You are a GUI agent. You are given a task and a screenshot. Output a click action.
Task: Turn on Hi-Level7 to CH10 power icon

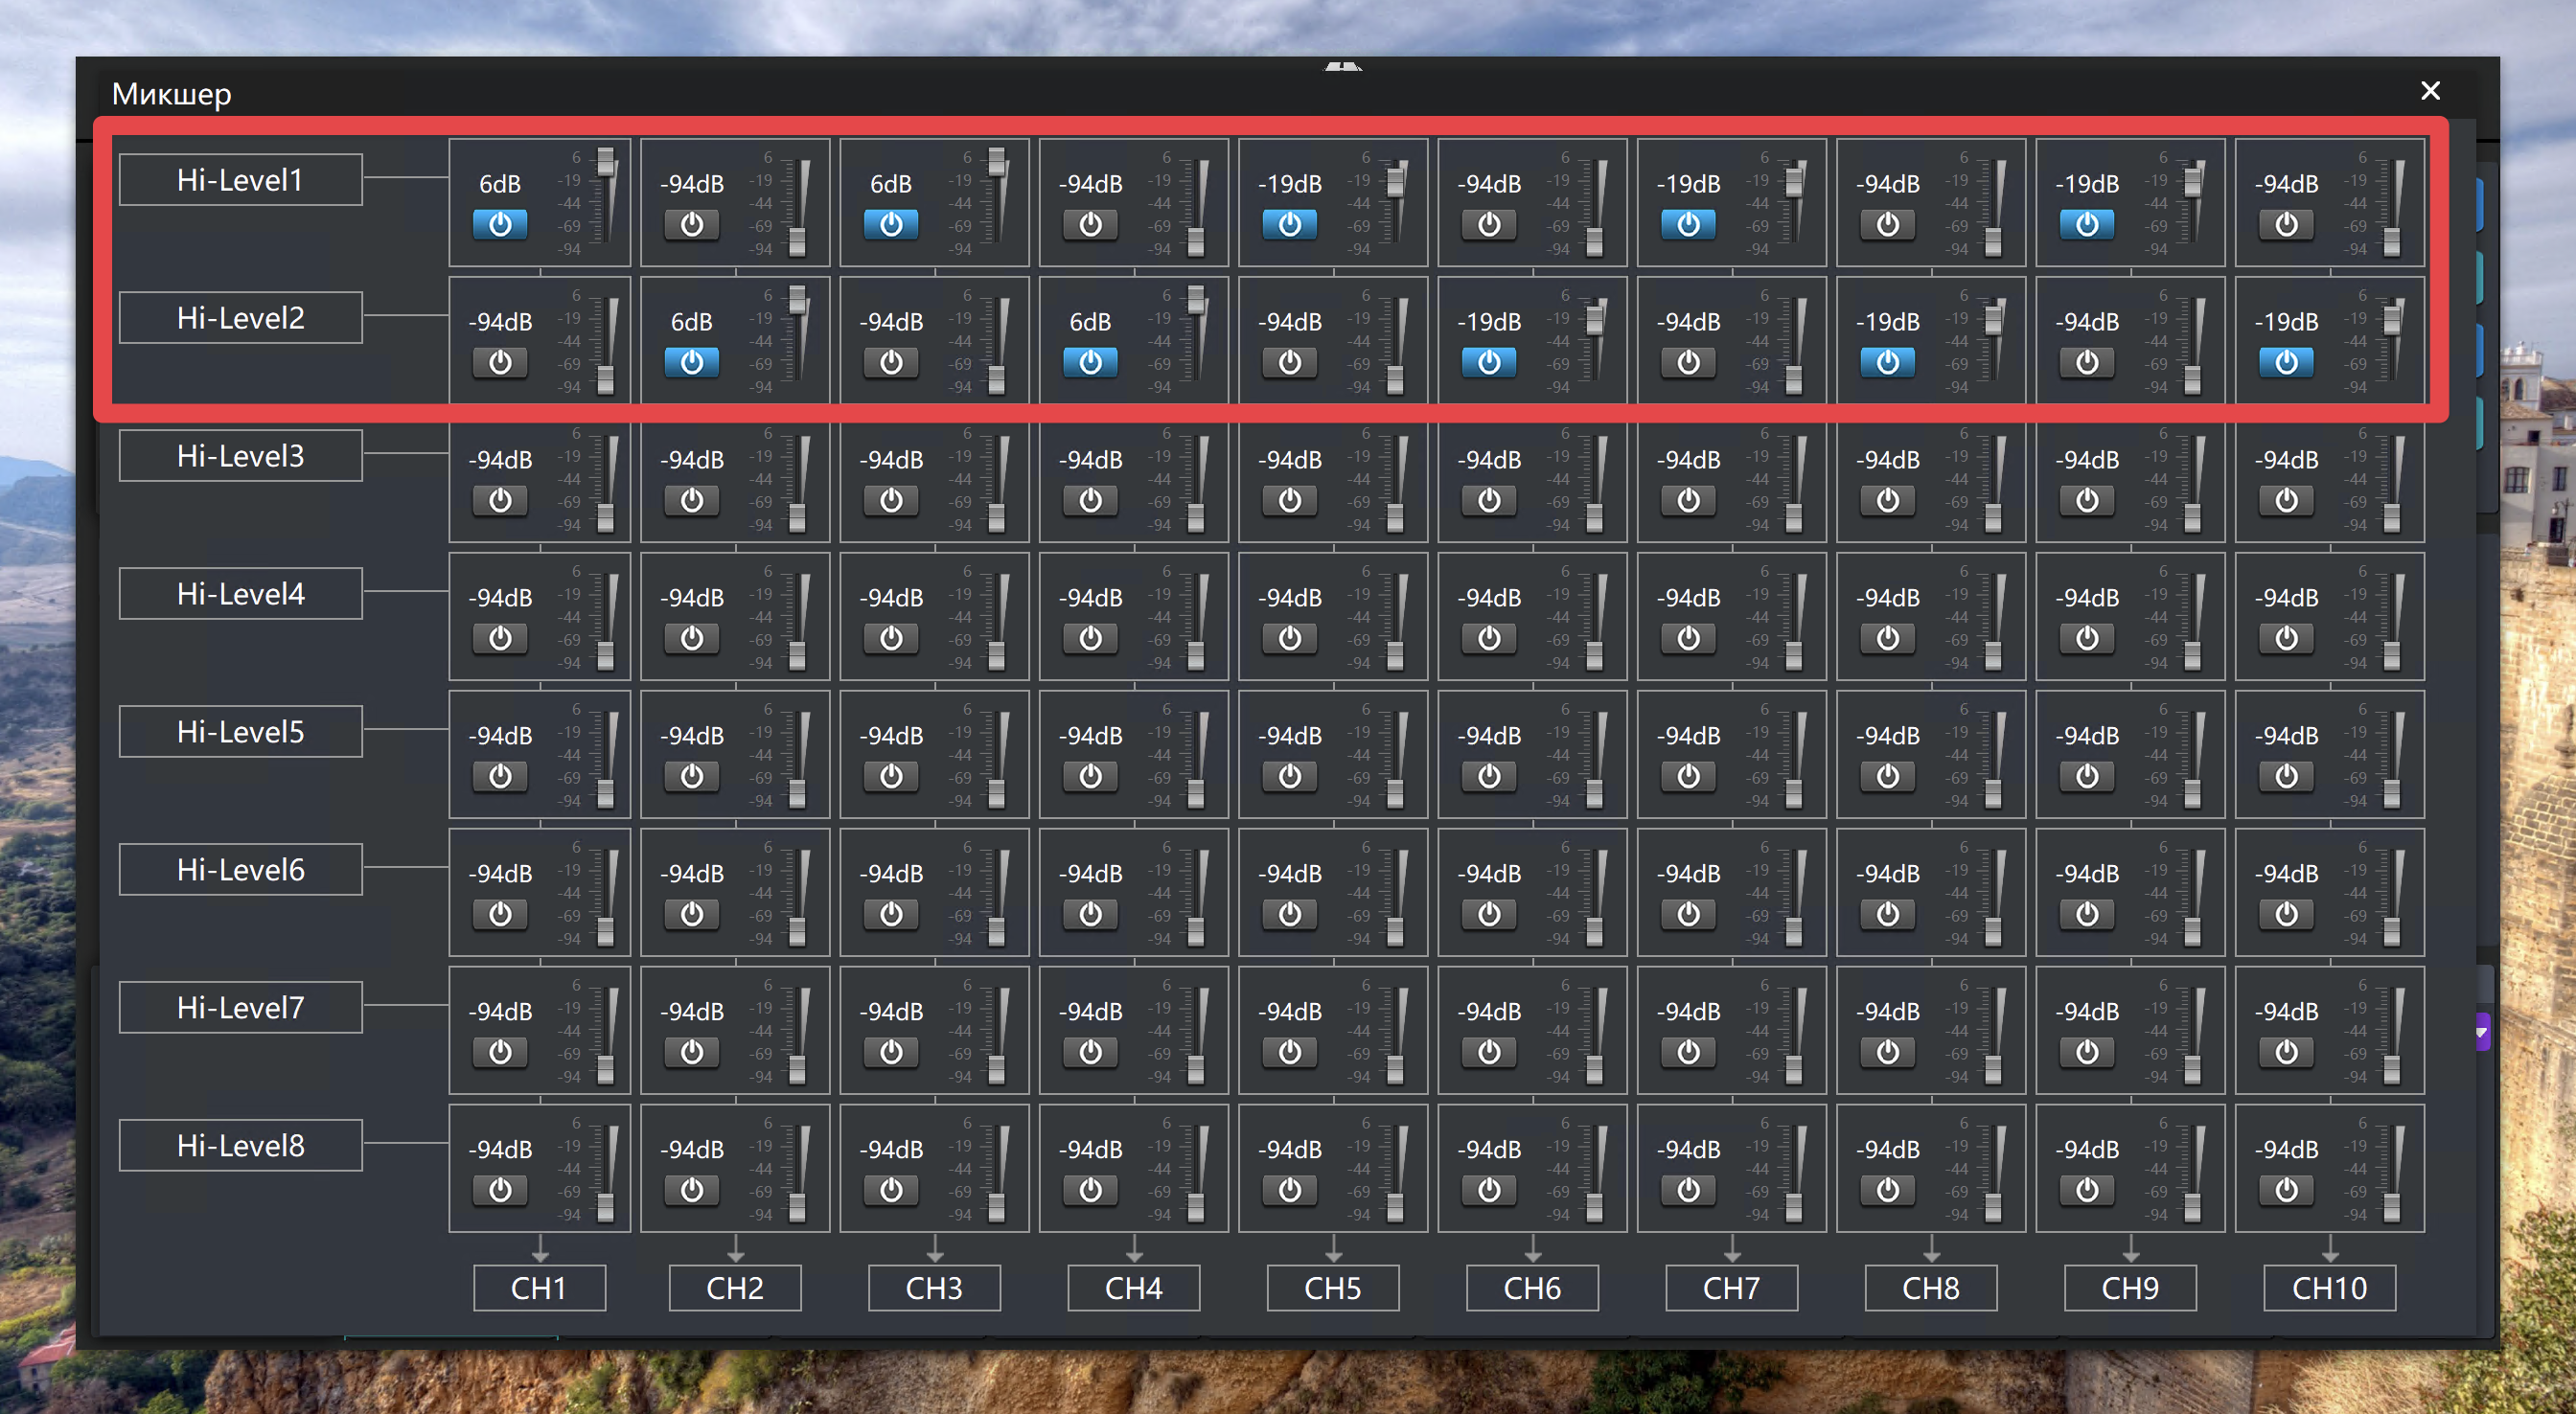(x=2286, y=1052)
